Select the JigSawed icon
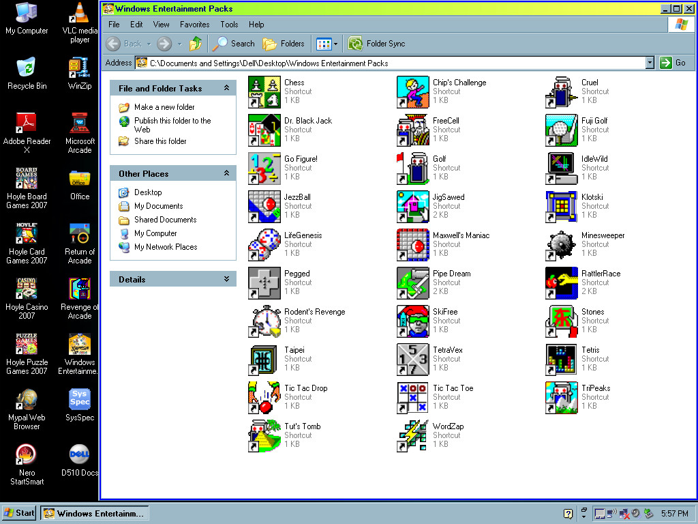 point(413,207)
